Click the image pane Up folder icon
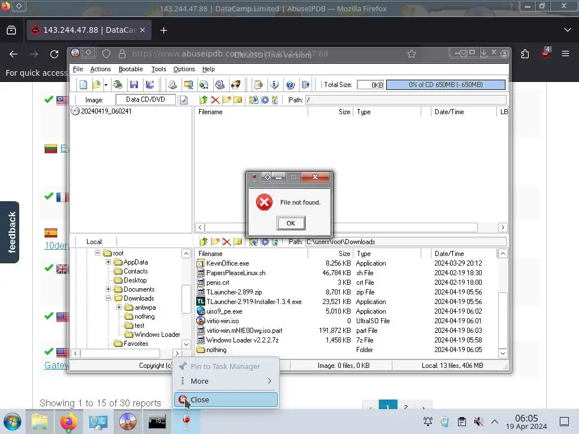This screenshot has height=434, width=579. click(x=204, y=99)
